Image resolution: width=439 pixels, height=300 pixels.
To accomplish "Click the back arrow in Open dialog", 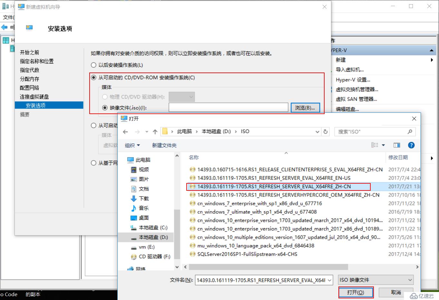I will tap(125, 132).
